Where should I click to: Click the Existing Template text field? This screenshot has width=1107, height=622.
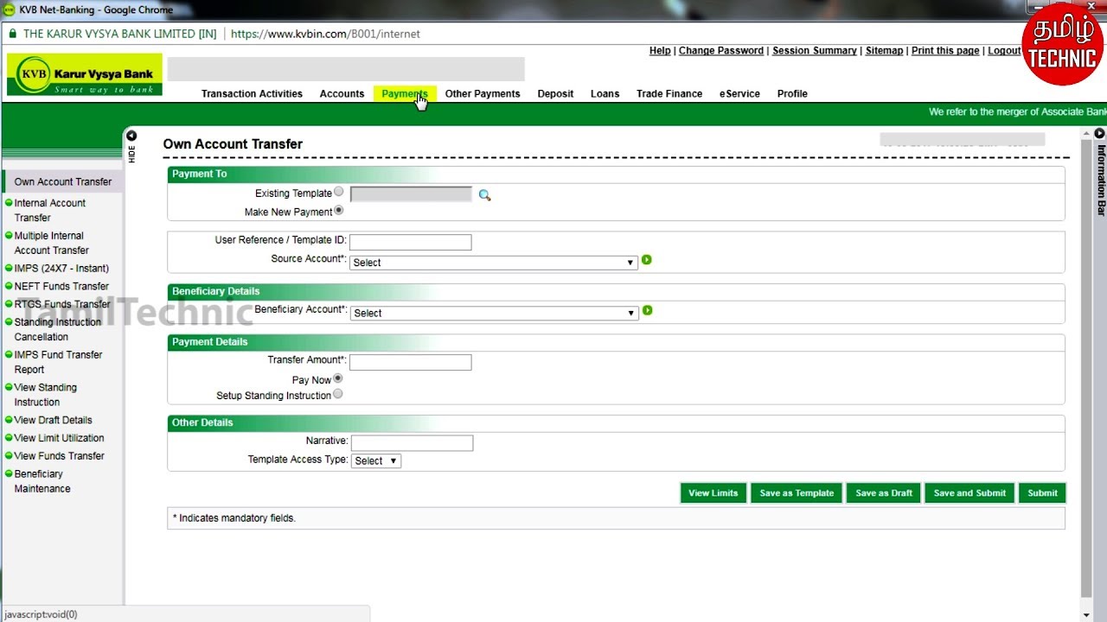click(411, 194)
